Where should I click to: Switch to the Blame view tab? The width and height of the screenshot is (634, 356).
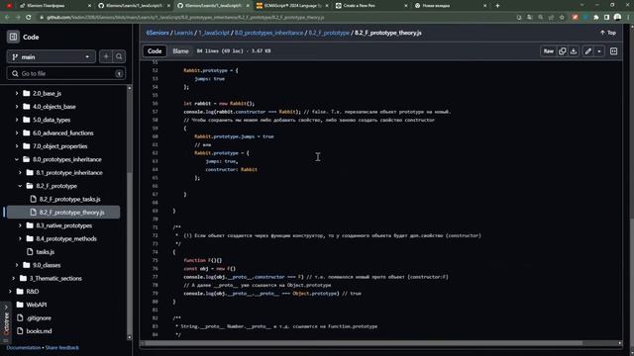click(x=180, y=51)
